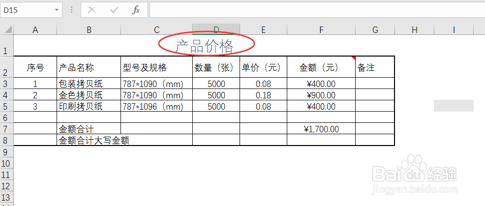Select column H header

(x=415, y=29)
